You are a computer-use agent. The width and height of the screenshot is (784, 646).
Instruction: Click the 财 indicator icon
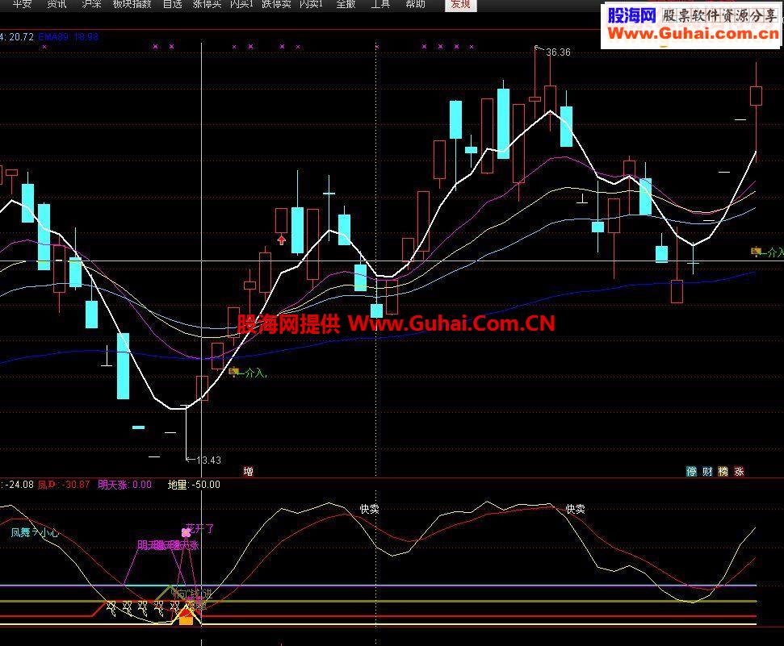(707, 471)
